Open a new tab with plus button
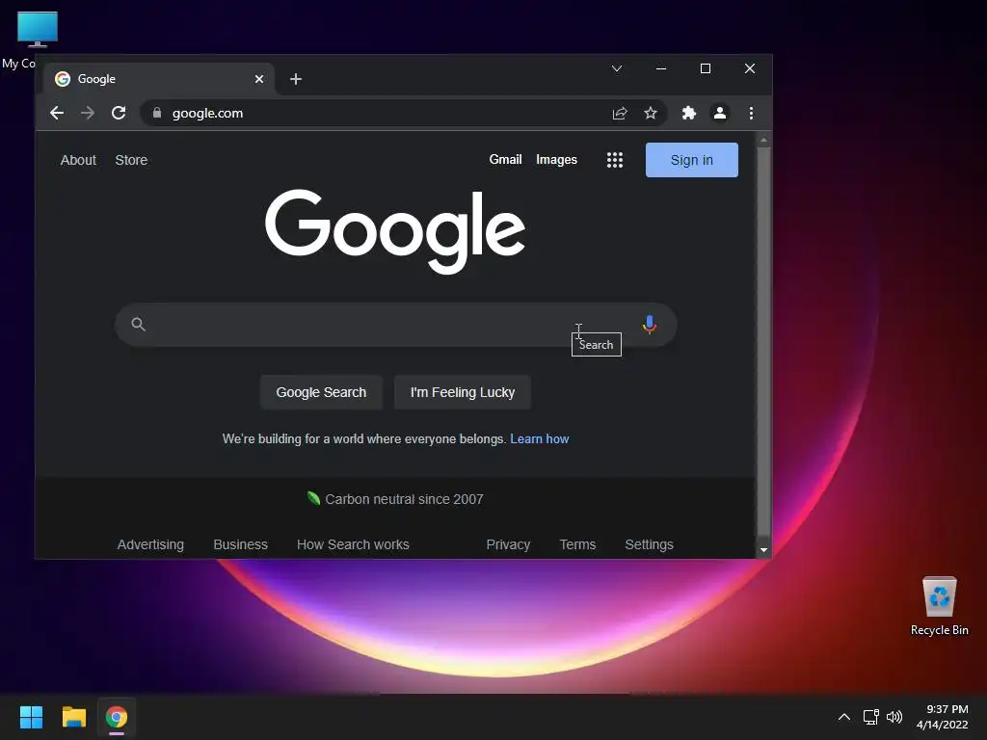 pos(296,79)
